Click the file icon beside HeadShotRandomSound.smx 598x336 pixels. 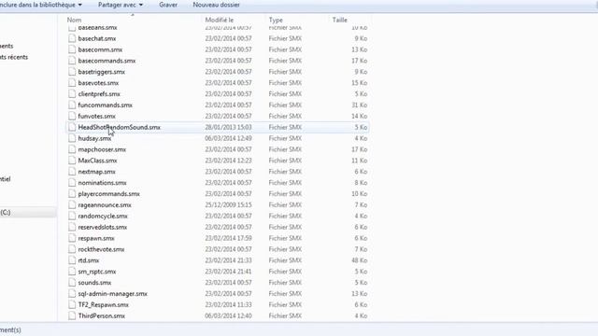[72, 127]
